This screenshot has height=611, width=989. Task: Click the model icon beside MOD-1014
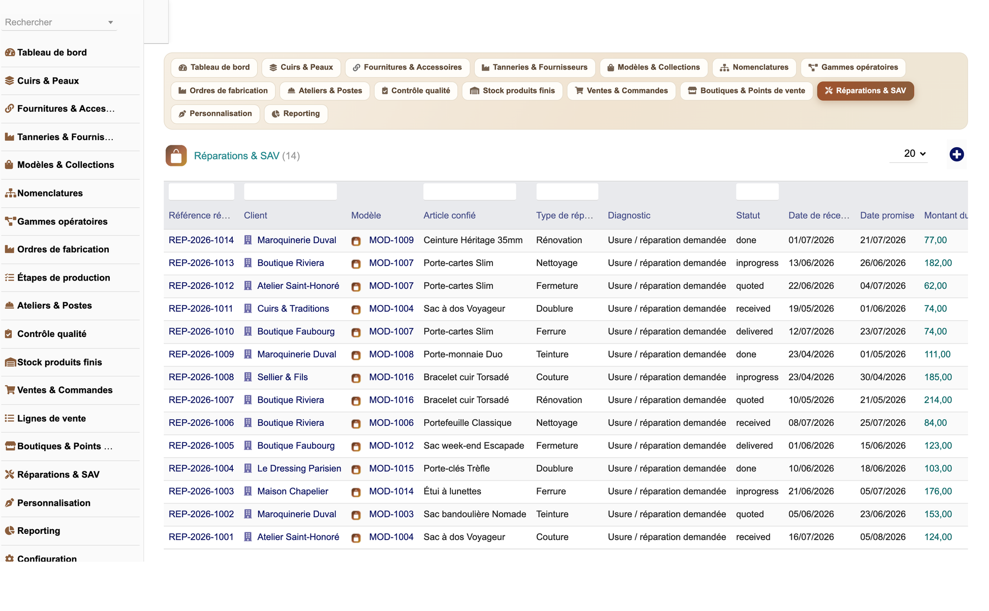[356, 492]
